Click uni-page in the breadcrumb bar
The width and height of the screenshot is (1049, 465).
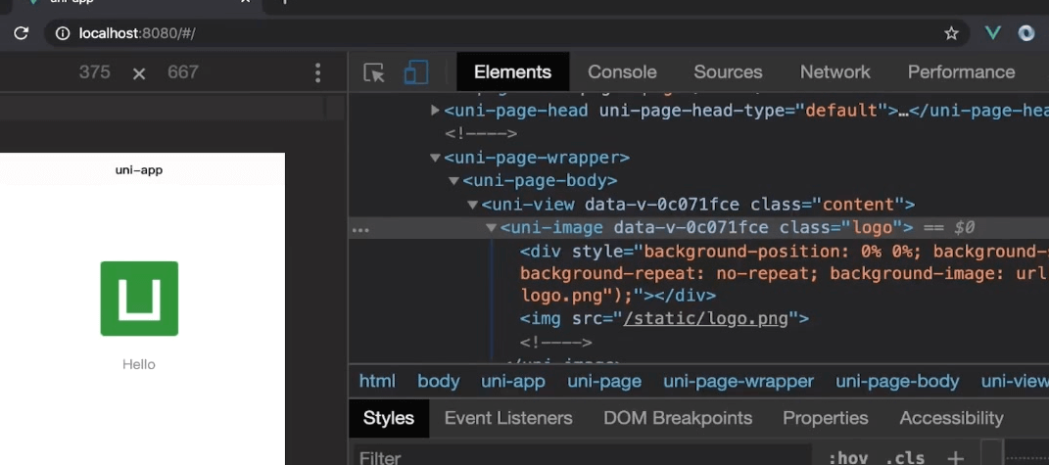(604, 382)
